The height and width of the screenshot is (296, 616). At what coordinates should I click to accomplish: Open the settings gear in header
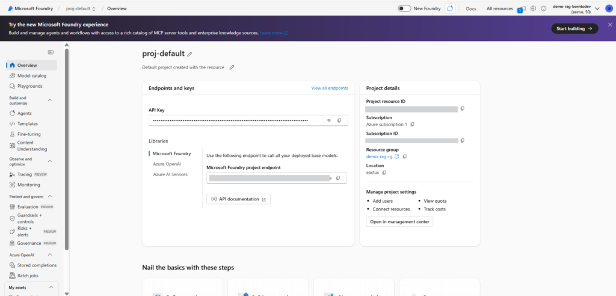(533, 8)
